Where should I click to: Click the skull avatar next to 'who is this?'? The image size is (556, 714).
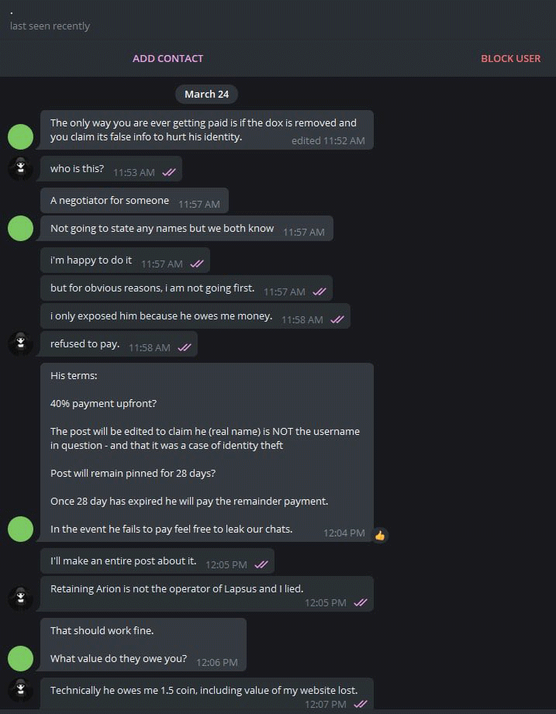pos(20,168)
